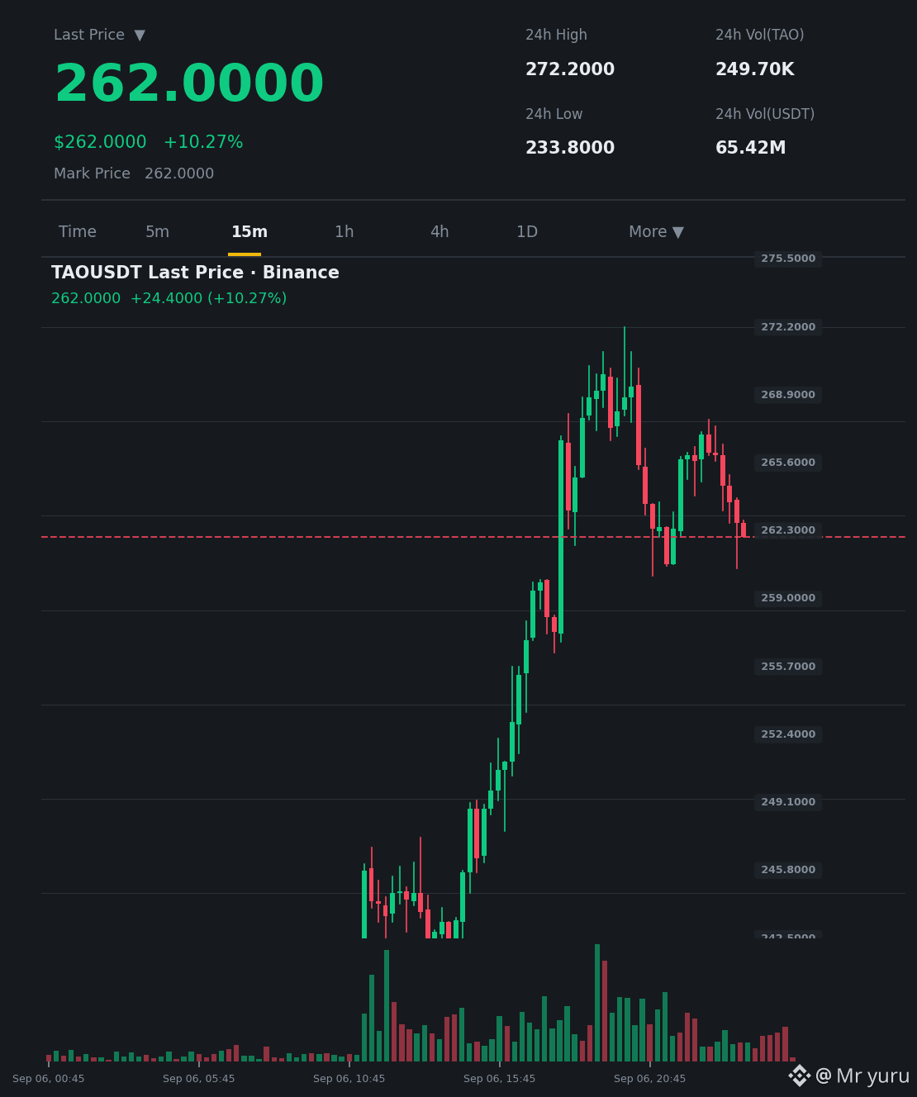Image resolution: width=917 pixels, height=1097 pixels.
Task: Click the 262.0000 last price value
Action: pyautogui.click(x=189, y=84)
